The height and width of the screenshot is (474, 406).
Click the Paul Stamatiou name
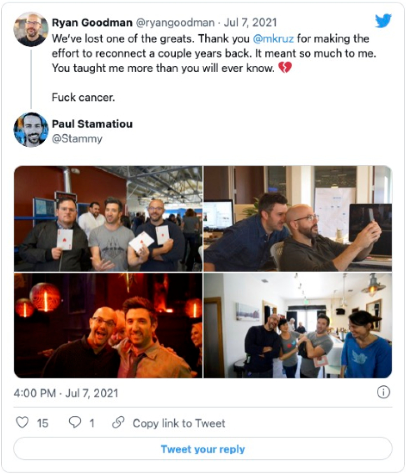92,124
